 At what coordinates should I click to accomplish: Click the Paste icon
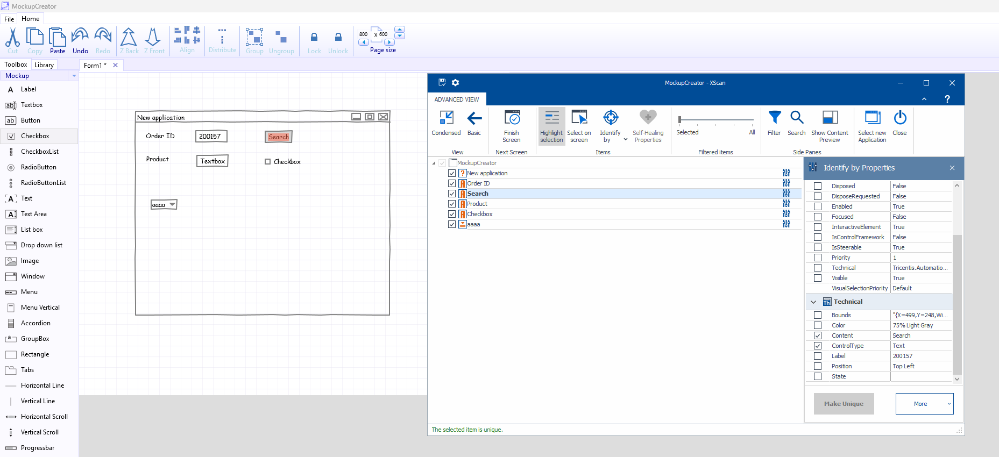[58, 37]
